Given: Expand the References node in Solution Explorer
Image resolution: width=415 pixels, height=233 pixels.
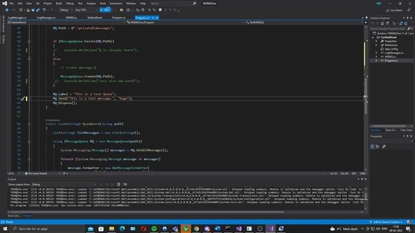Looking at the screenshot, I should [x=376, y=45].
